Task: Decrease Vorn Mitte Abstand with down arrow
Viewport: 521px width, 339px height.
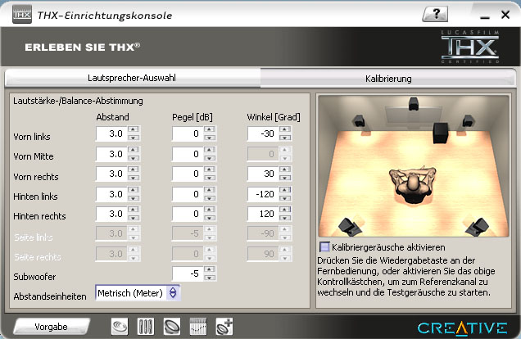Action: [134, 158]
